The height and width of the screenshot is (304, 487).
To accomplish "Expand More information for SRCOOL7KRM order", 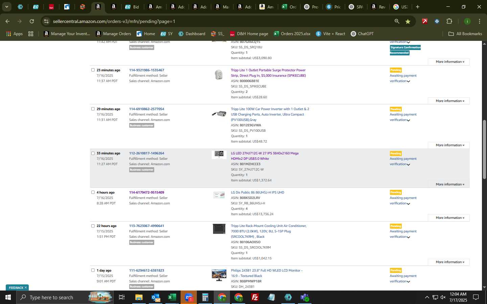I will (448, 262).
